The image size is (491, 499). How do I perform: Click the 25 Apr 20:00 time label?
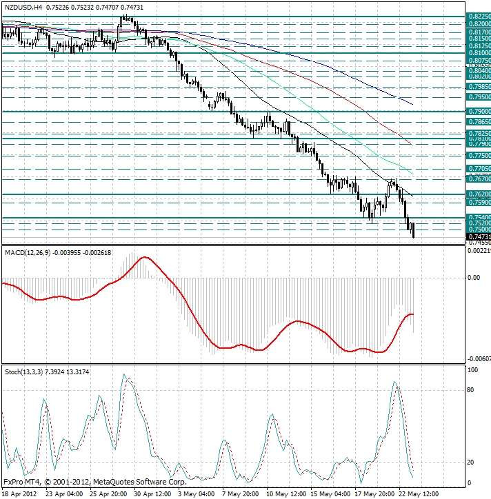click(x=108, y=494)
